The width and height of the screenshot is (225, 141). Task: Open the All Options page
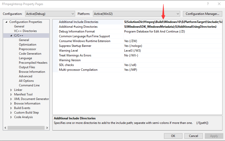click(26, 81)
